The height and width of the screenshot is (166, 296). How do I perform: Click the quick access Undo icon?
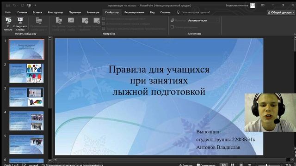coord(14,6)
